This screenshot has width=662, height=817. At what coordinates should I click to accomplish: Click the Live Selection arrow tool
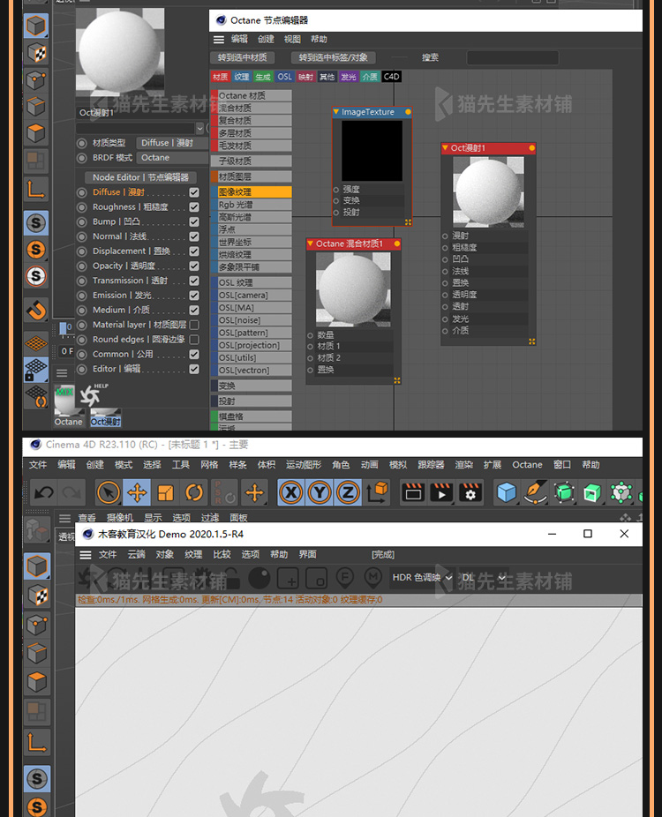(108, 493)
